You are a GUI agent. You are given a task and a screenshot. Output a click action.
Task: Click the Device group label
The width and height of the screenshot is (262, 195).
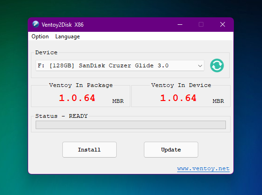46,52
